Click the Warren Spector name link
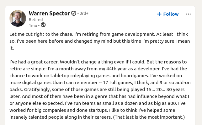The height and width of the screenshot is (125, 202). 49,14
